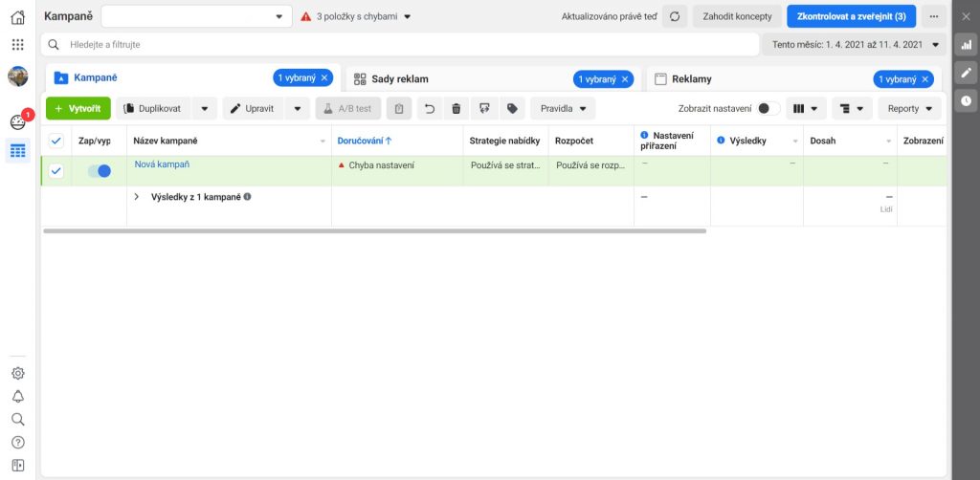Toggle the Nová kampaň on/off switch
This screenshot has width=980, height=480.
[99, 171]
